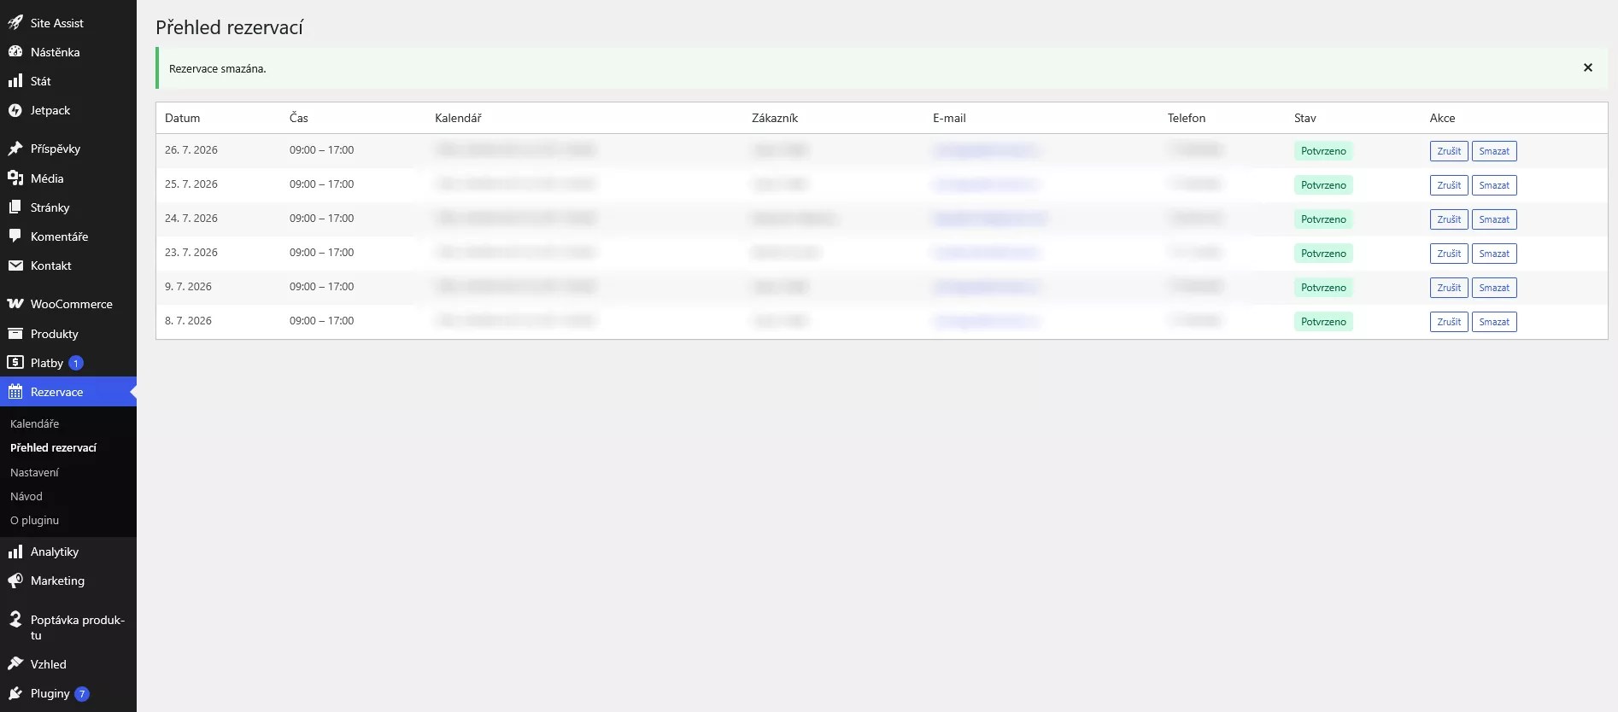Click the Kontakt envelope icon
Viewport: 1618px width, 712px height.
point(15,266)
